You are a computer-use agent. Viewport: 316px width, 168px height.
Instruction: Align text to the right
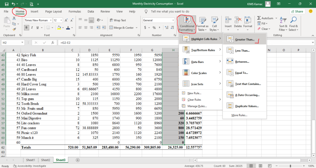tap(91, 27)
